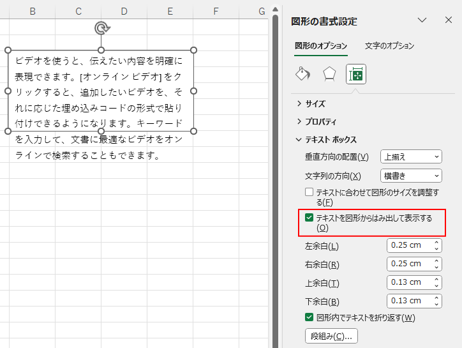Open the 段組み(C)... dialog button
This screenshot has width=462, height=348.
(331, 336)
